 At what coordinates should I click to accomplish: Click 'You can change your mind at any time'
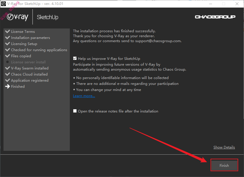108,90
